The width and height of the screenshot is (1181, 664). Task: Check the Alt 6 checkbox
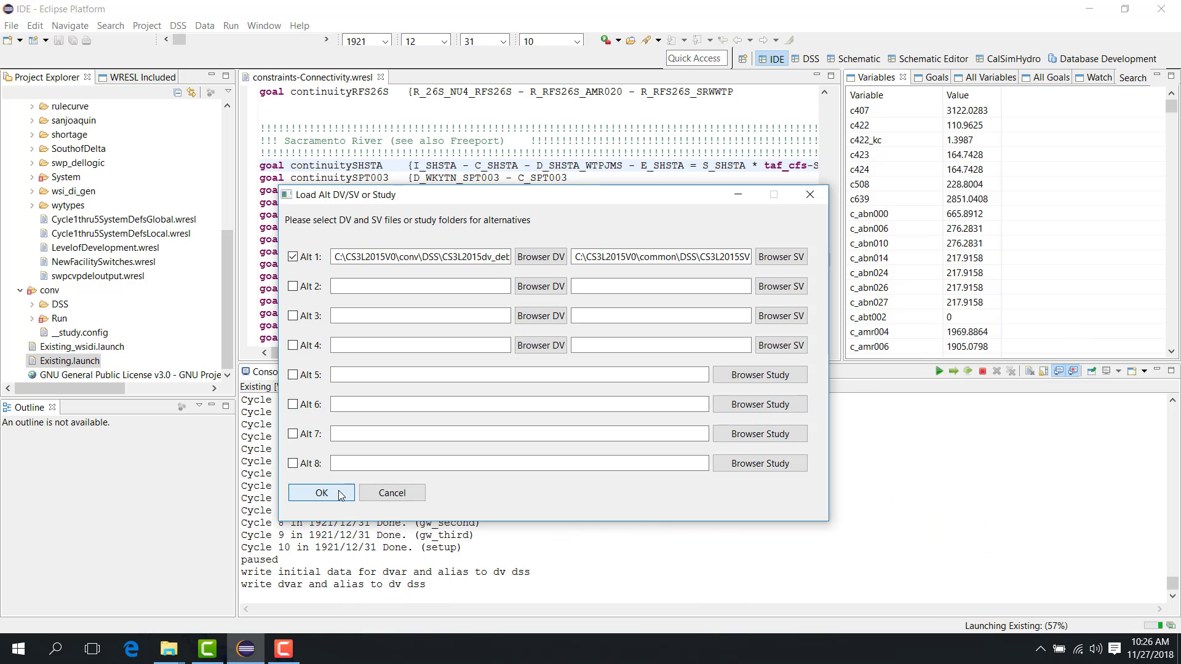(x=293, y=404)
